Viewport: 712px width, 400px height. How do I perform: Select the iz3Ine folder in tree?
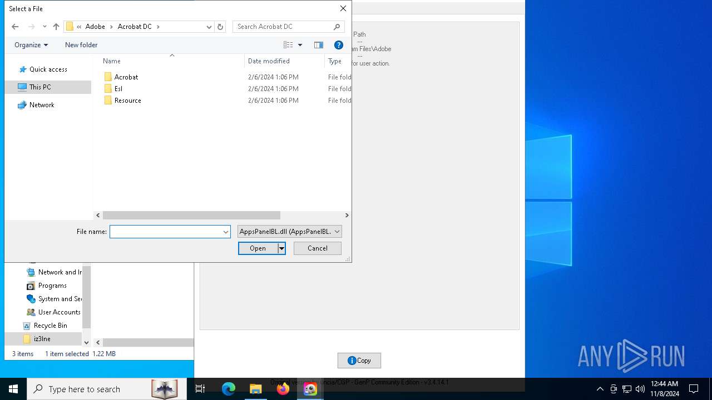[42, 339]
